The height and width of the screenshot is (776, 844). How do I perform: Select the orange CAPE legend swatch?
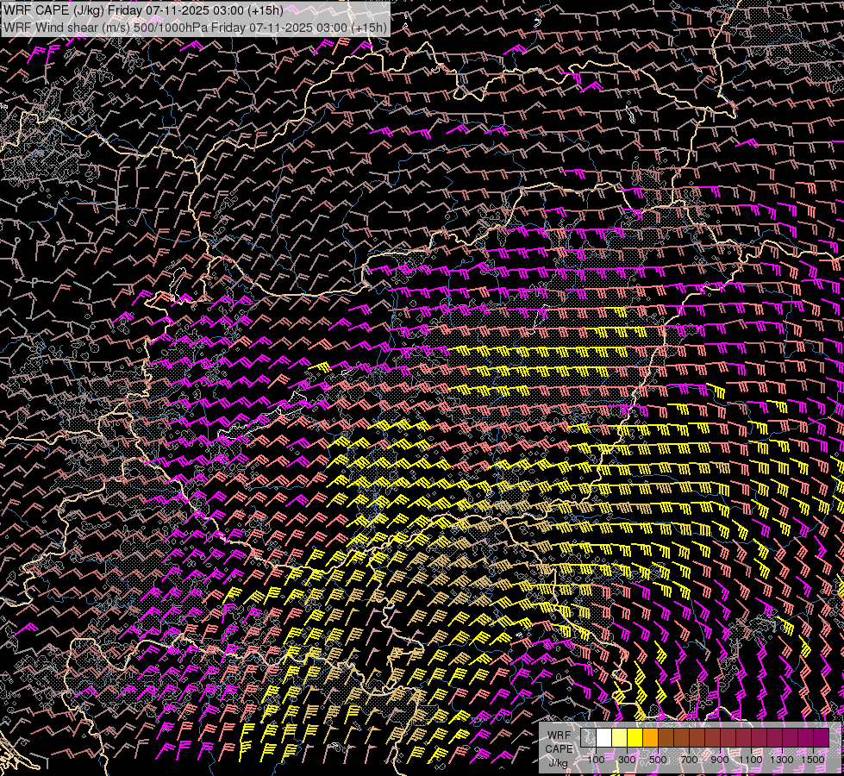pos(650,737)
